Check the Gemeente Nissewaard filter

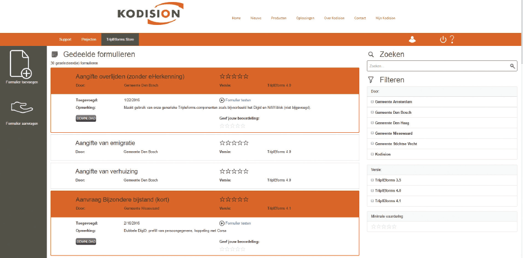372,133
